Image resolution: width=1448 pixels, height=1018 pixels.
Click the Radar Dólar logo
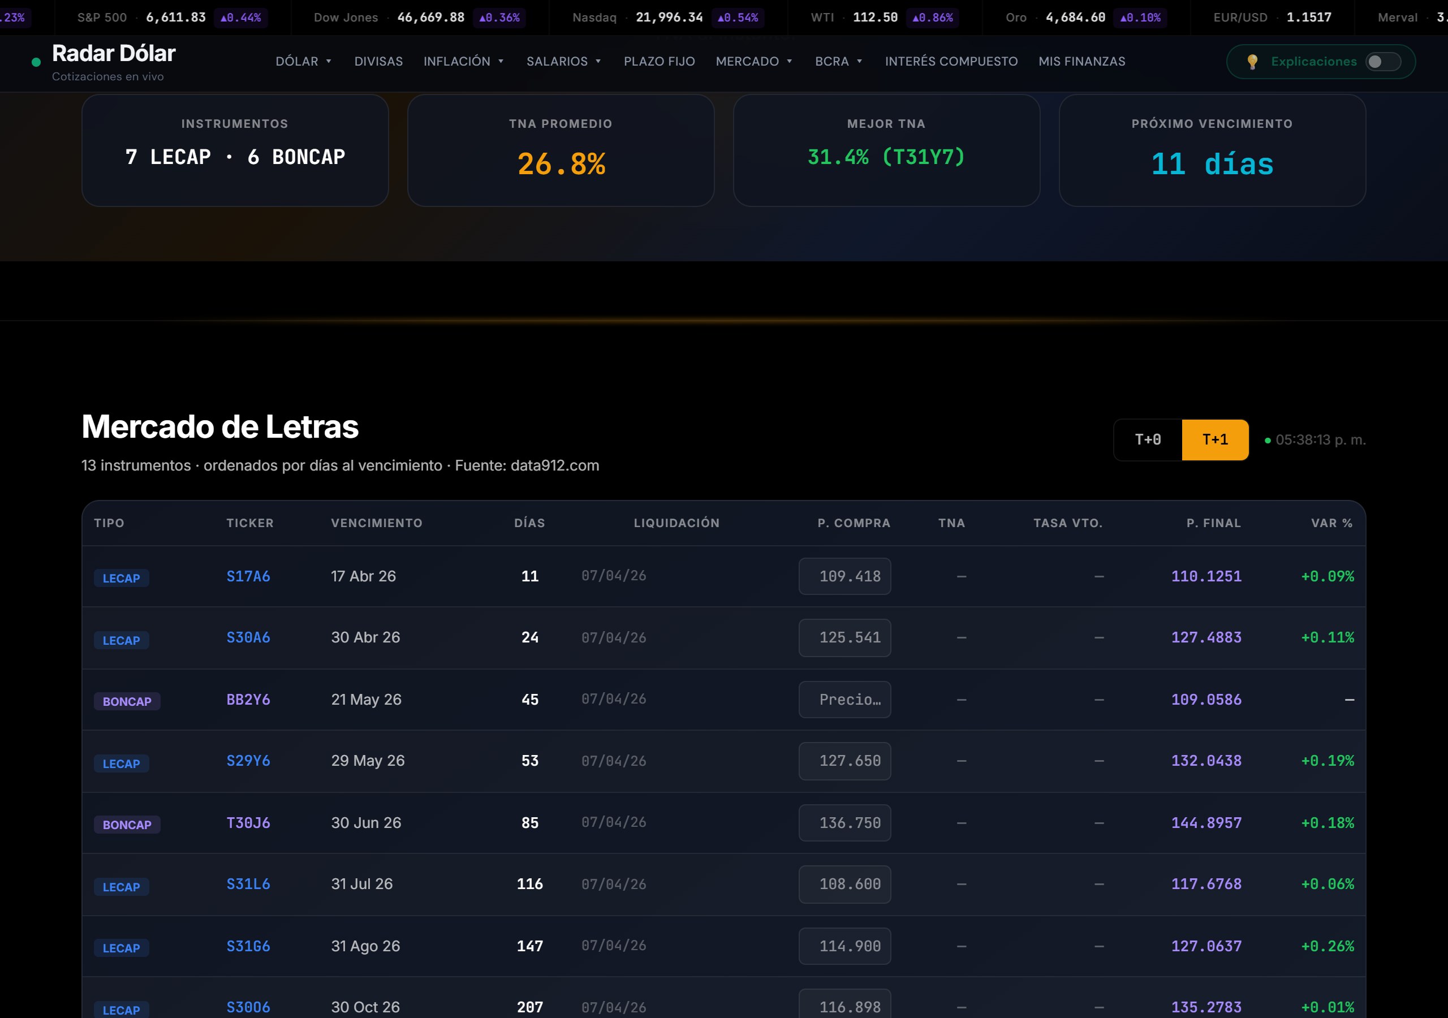[x=114, y=54]
